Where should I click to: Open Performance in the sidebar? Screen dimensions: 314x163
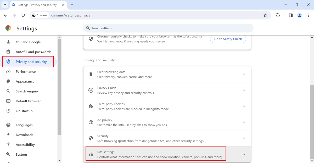coord(26,71)
